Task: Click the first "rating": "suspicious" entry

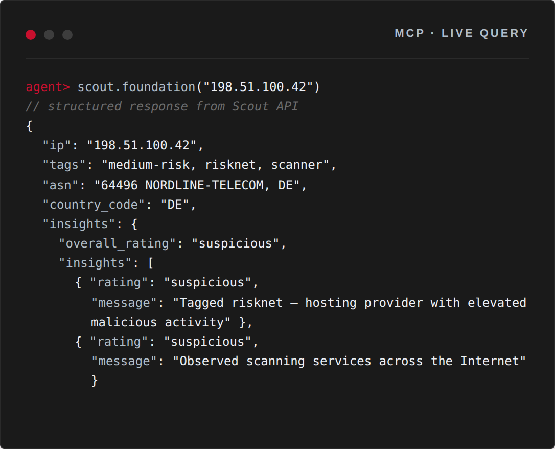Action: [x=167, y=282]
